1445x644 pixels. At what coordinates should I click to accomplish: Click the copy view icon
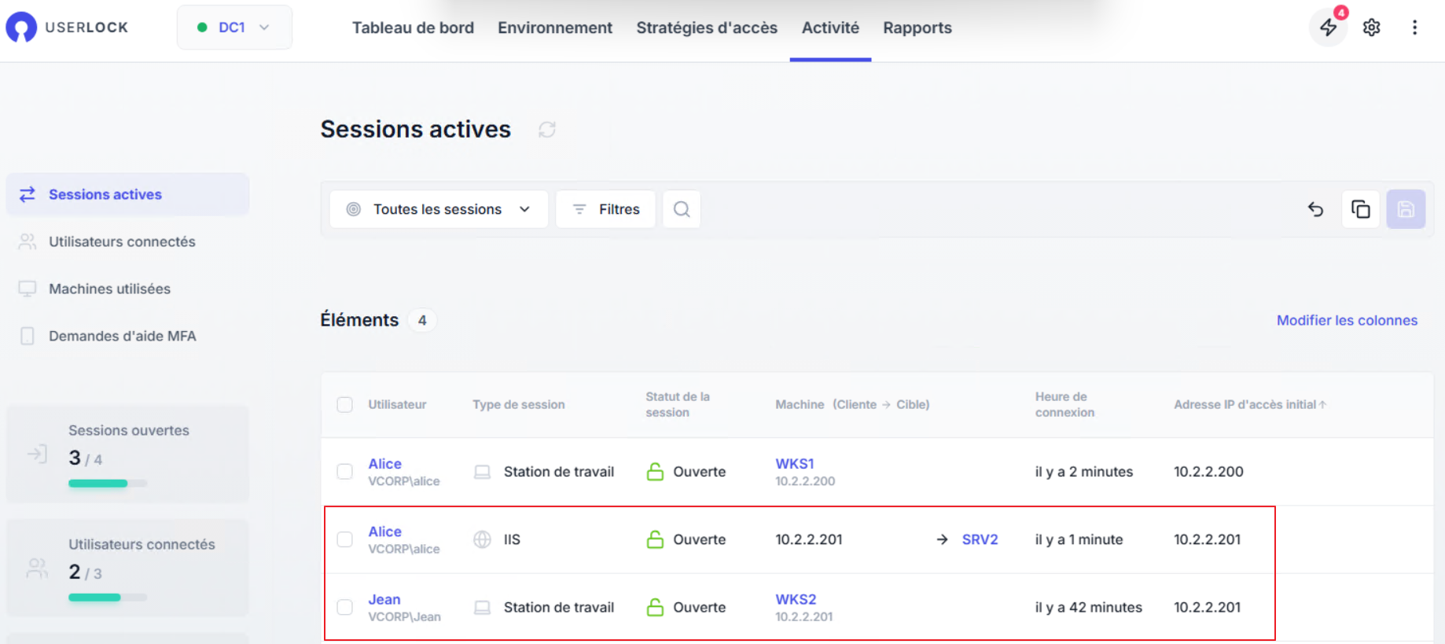1360,209
